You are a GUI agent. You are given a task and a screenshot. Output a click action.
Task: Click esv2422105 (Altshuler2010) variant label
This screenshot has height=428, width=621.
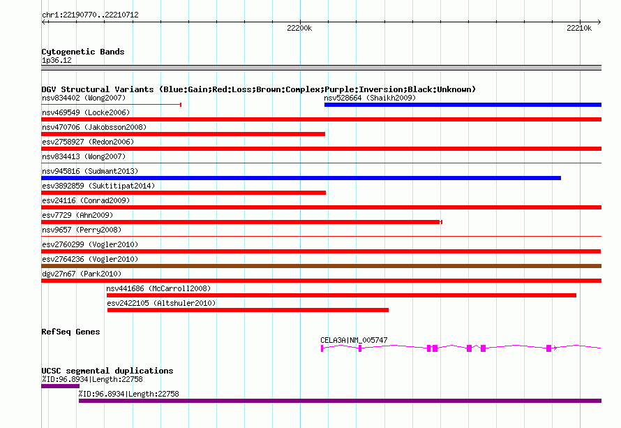[x=161, y=303]
